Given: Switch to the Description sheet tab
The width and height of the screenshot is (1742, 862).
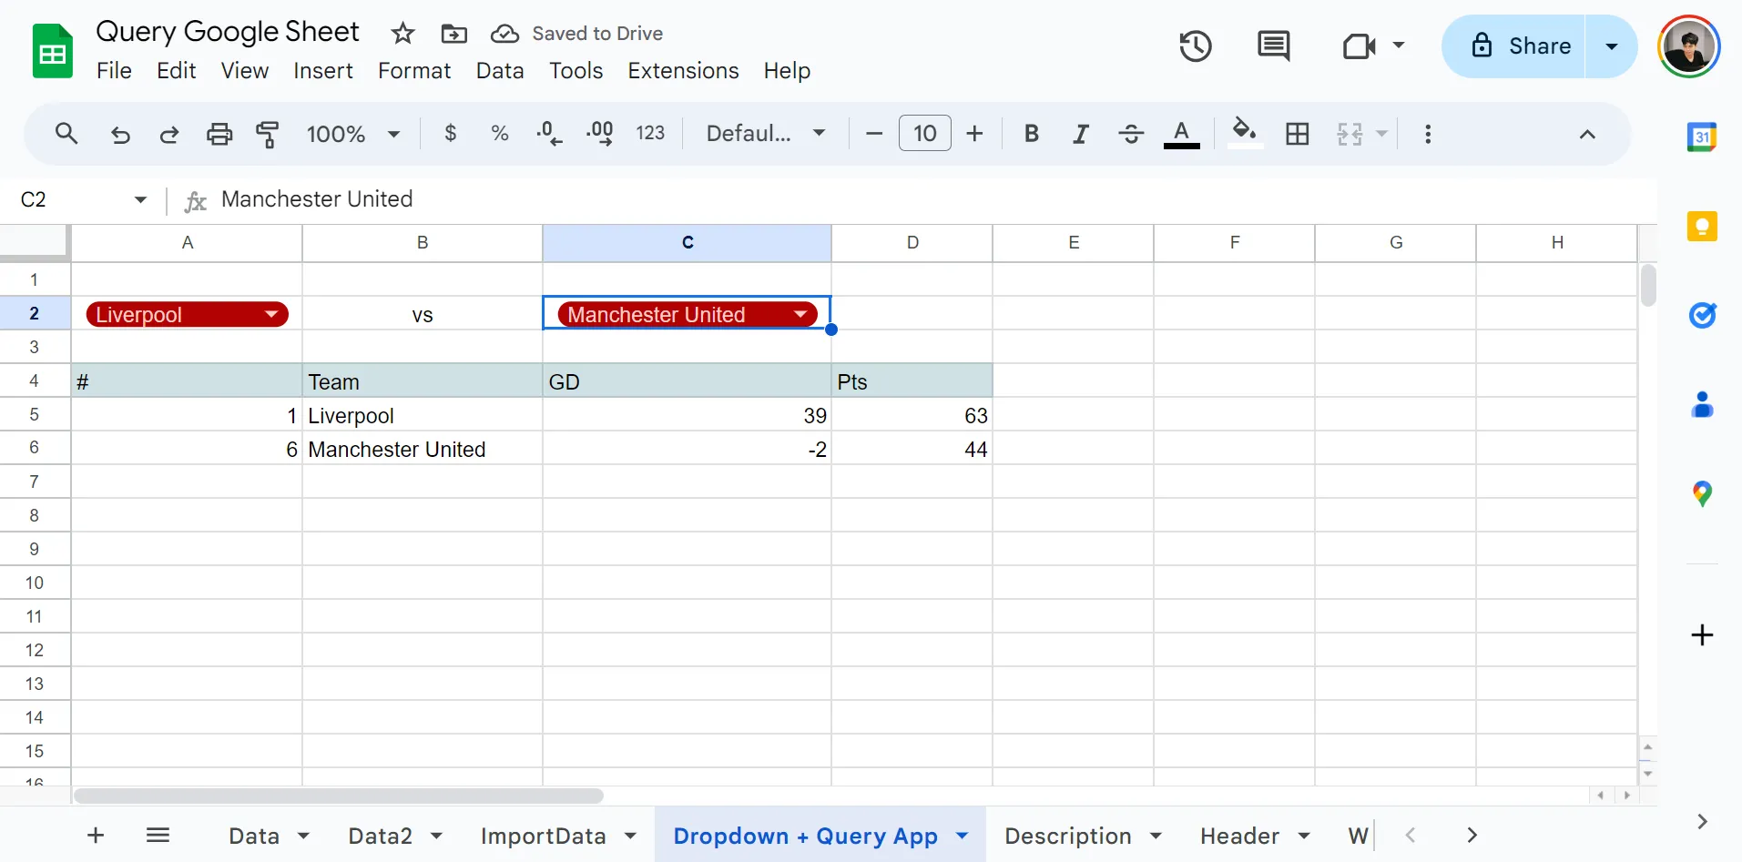Looking at the screenshot, I should click(1068, 835).
